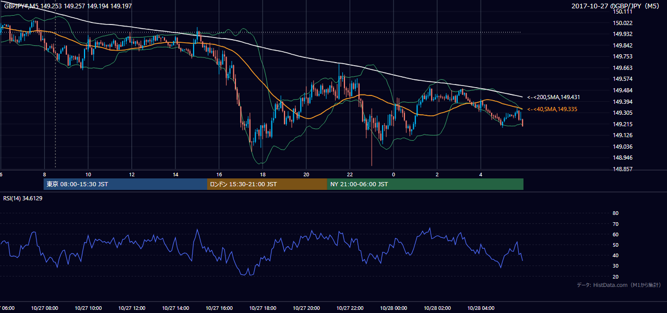Image resolution: width=667 pixels, height=313 pixels.
Task: Click RSI scale value 70
Action: click(615, 224)
